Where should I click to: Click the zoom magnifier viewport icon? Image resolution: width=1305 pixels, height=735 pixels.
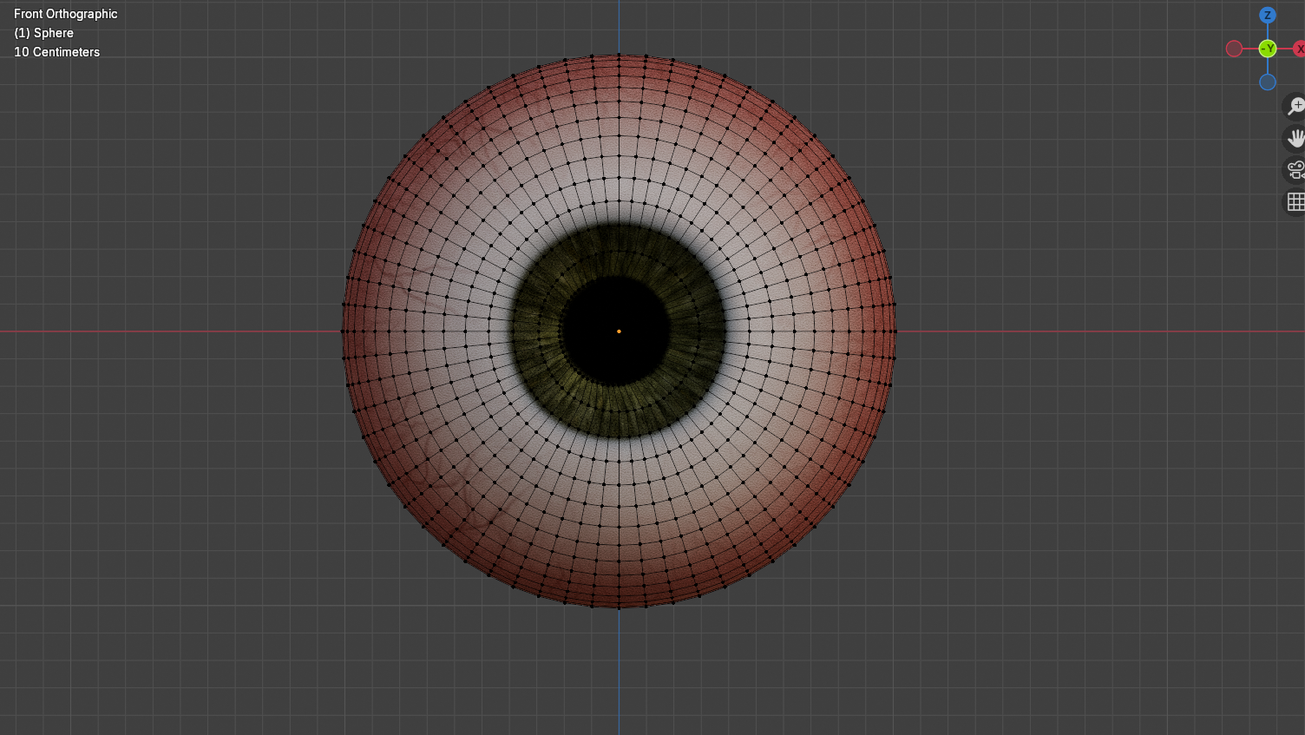point(1295,106)
